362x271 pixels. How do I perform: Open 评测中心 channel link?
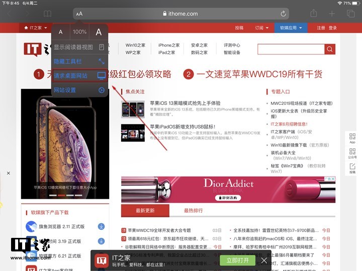tap(232, 45)
